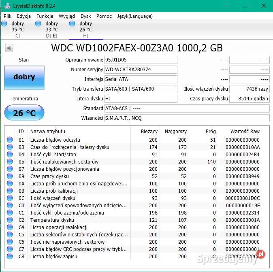Click the CrystalDiskInfo app icon in title bar
The image size is (273, 272).
7,6
